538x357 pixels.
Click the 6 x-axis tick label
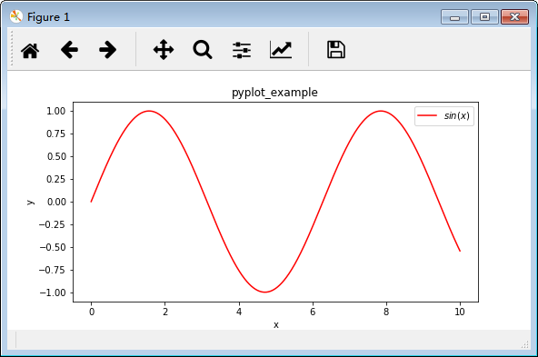click(313, 312)
